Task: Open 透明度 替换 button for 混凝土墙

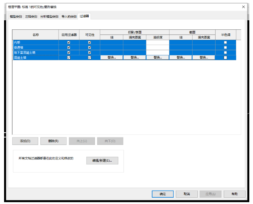Action: tap(158, 58)
